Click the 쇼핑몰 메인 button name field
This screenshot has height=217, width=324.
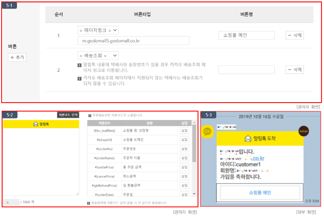click(x=246, y=35)
